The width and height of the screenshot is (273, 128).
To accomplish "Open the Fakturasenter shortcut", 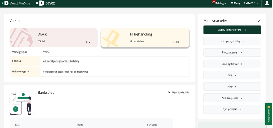I will [232, 53].
